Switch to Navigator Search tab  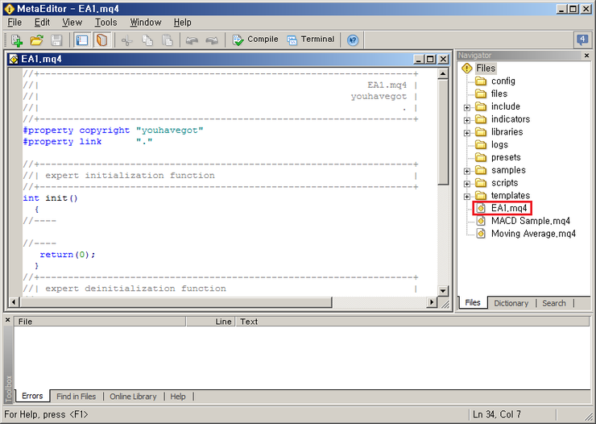pos(554,303)
